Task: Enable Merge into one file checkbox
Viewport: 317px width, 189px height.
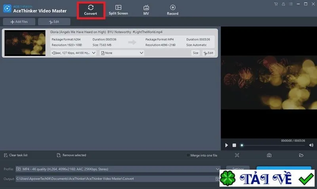Action: tap(188, 155)
